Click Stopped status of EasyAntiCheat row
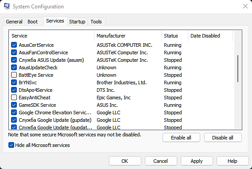Screen dimensions: 252x169 (173, 98)
